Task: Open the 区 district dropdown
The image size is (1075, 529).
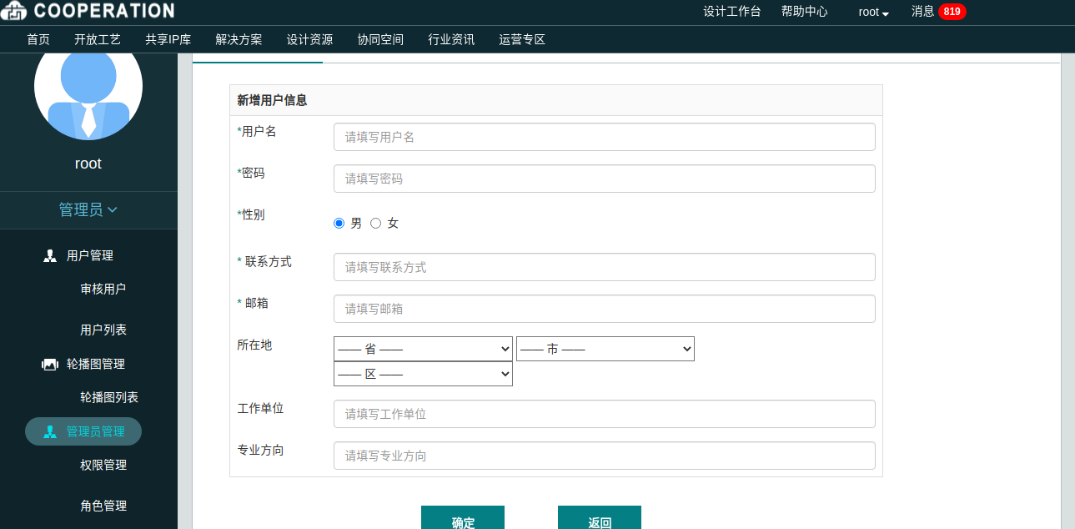Action: (423, 374)
